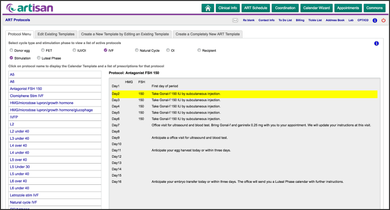Select the A5 protocol
Screen dimensions: 390x210
point(55,75)
